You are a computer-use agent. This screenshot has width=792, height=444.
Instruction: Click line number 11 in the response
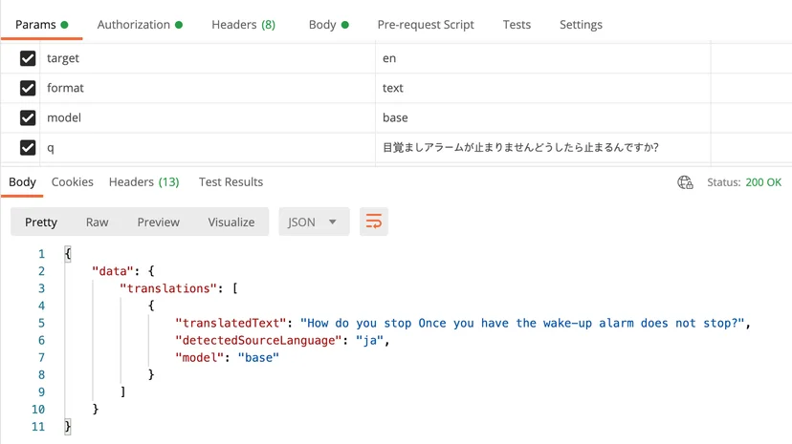click(38, 427)
